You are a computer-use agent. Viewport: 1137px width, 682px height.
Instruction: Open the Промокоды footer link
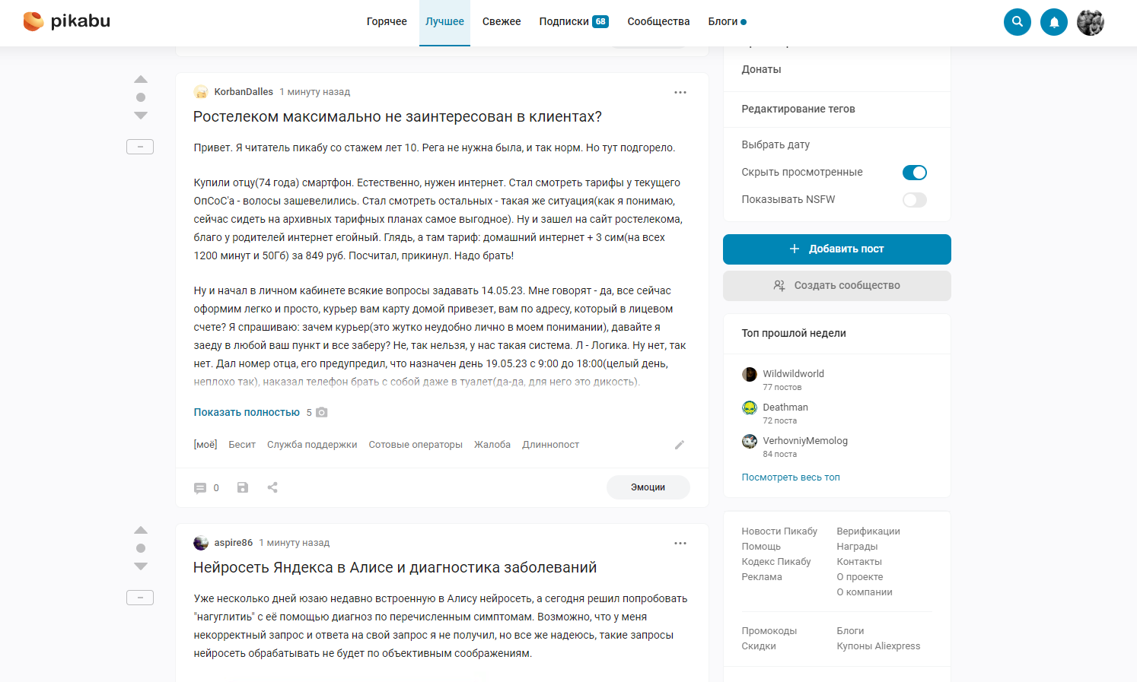pos(769,631)
